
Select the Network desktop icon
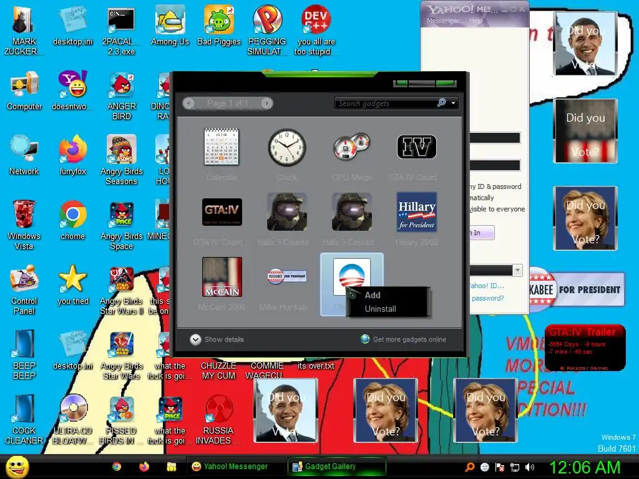[24, 155]
